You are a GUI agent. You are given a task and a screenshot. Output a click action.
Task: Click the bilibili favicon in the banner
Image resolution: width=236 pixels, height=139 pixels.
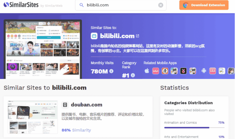pos(94,36)
